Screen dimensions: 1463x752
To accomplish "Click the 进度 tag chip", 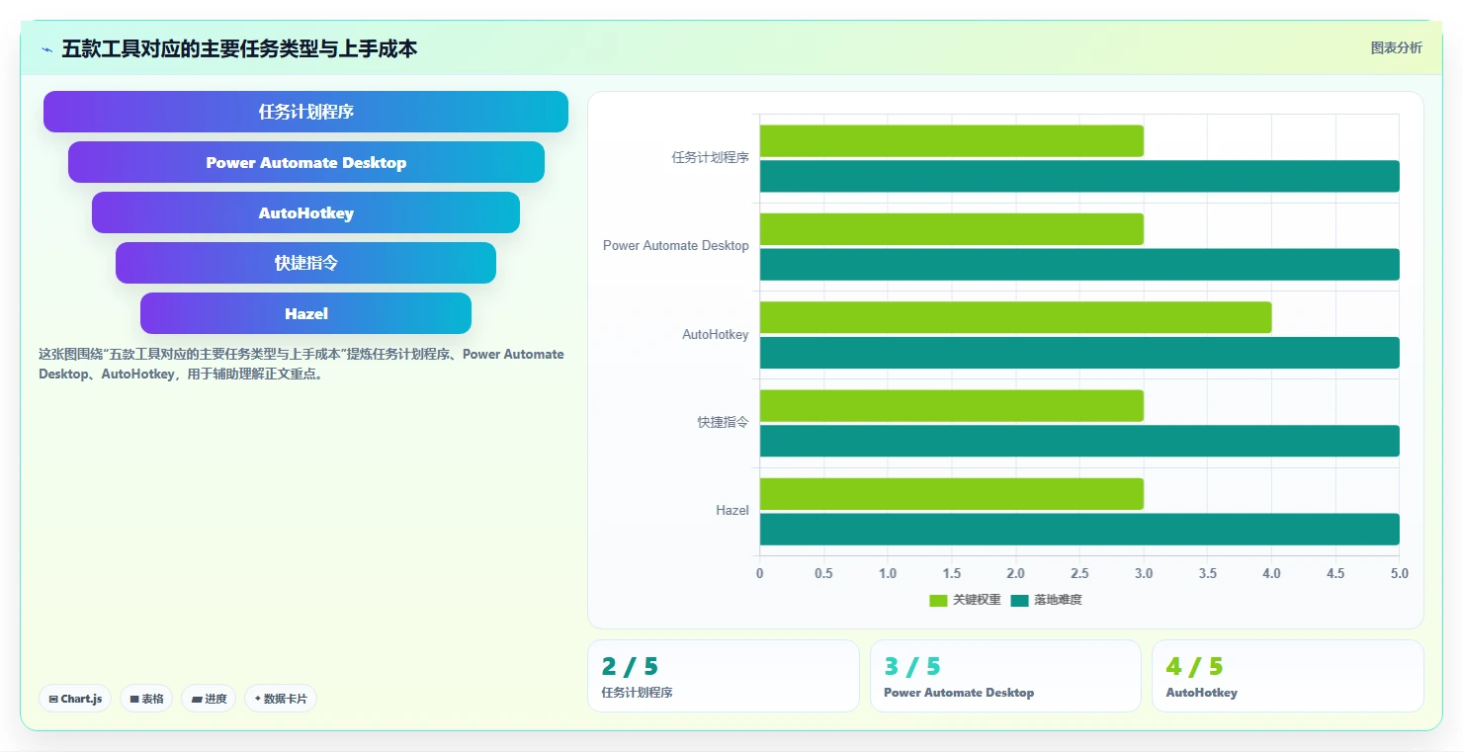I will click(209, 699).
